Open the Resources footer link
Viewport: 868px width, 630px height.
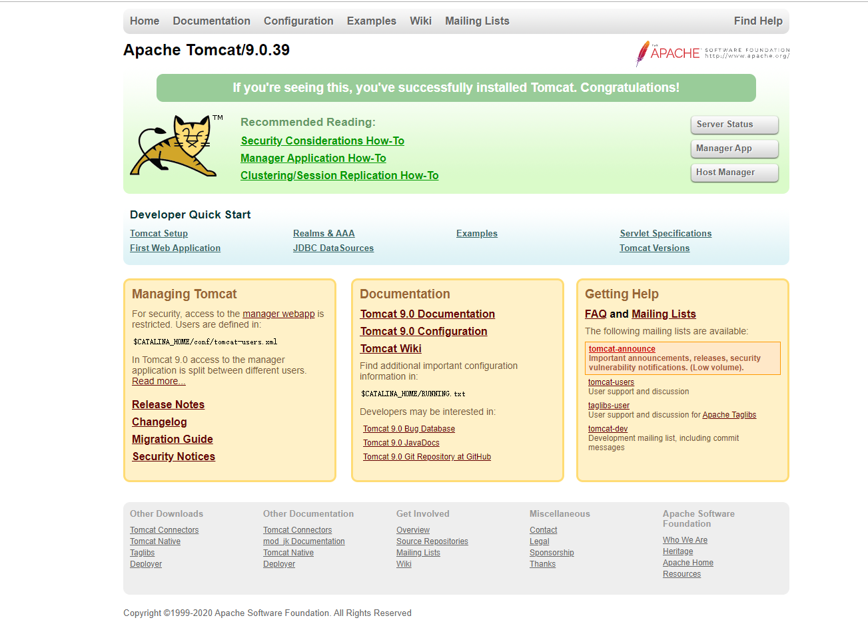[682, 574]
